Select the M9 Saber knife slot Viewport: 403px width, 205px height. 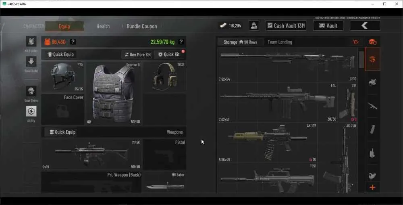pyautogui.click(x=164, y=182)
